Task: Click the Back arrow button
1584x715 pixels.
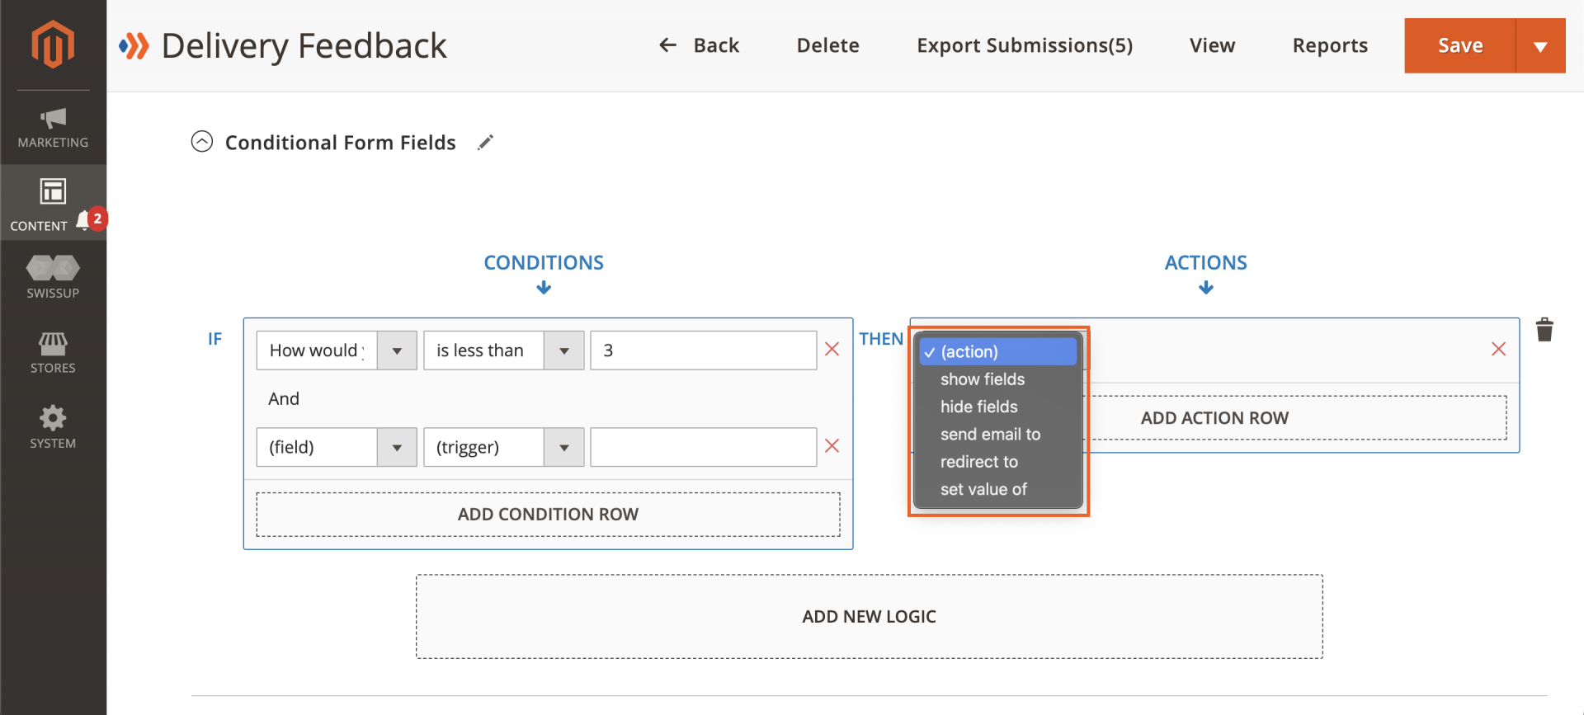Action: pos(699,45)
